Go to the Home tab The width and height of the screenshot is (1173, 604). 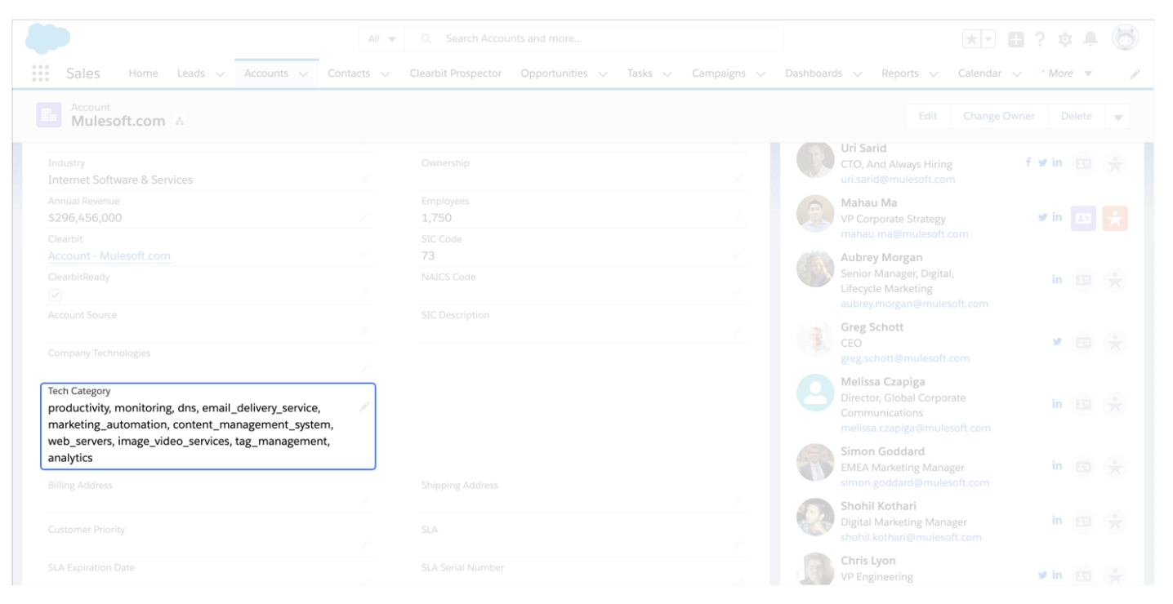click(x=143, y=73)
